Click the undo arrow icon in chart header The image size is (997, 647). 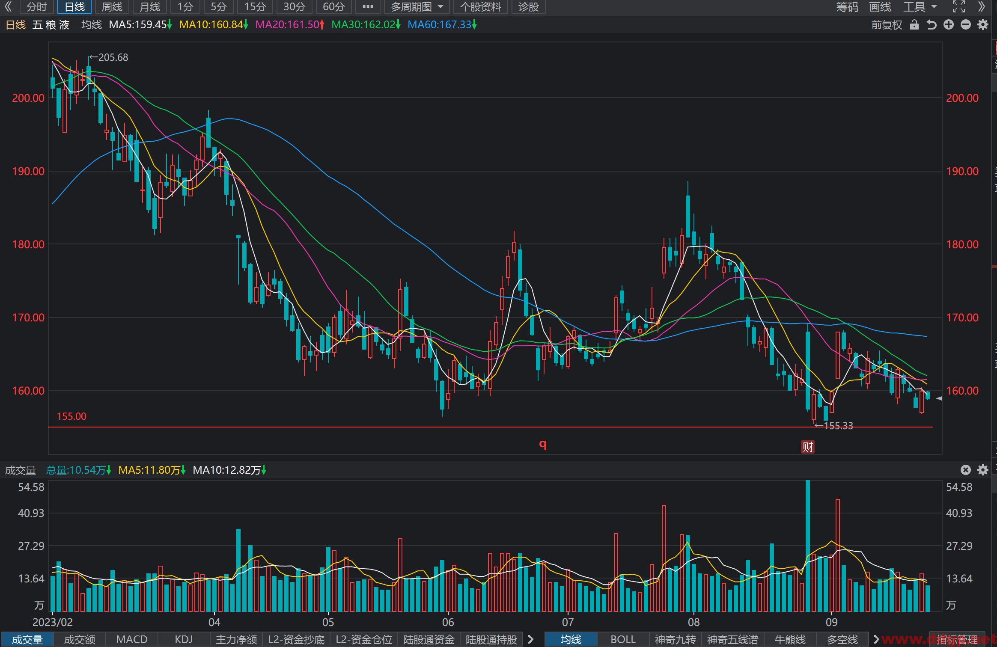pos(932,25)
